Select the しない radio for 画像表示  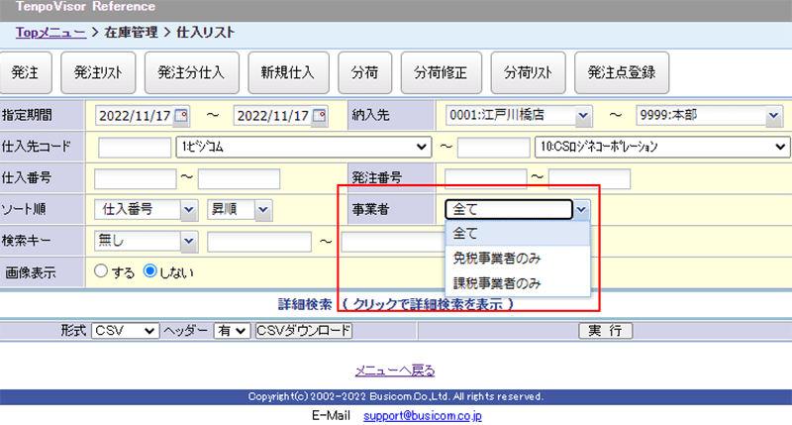150,270
